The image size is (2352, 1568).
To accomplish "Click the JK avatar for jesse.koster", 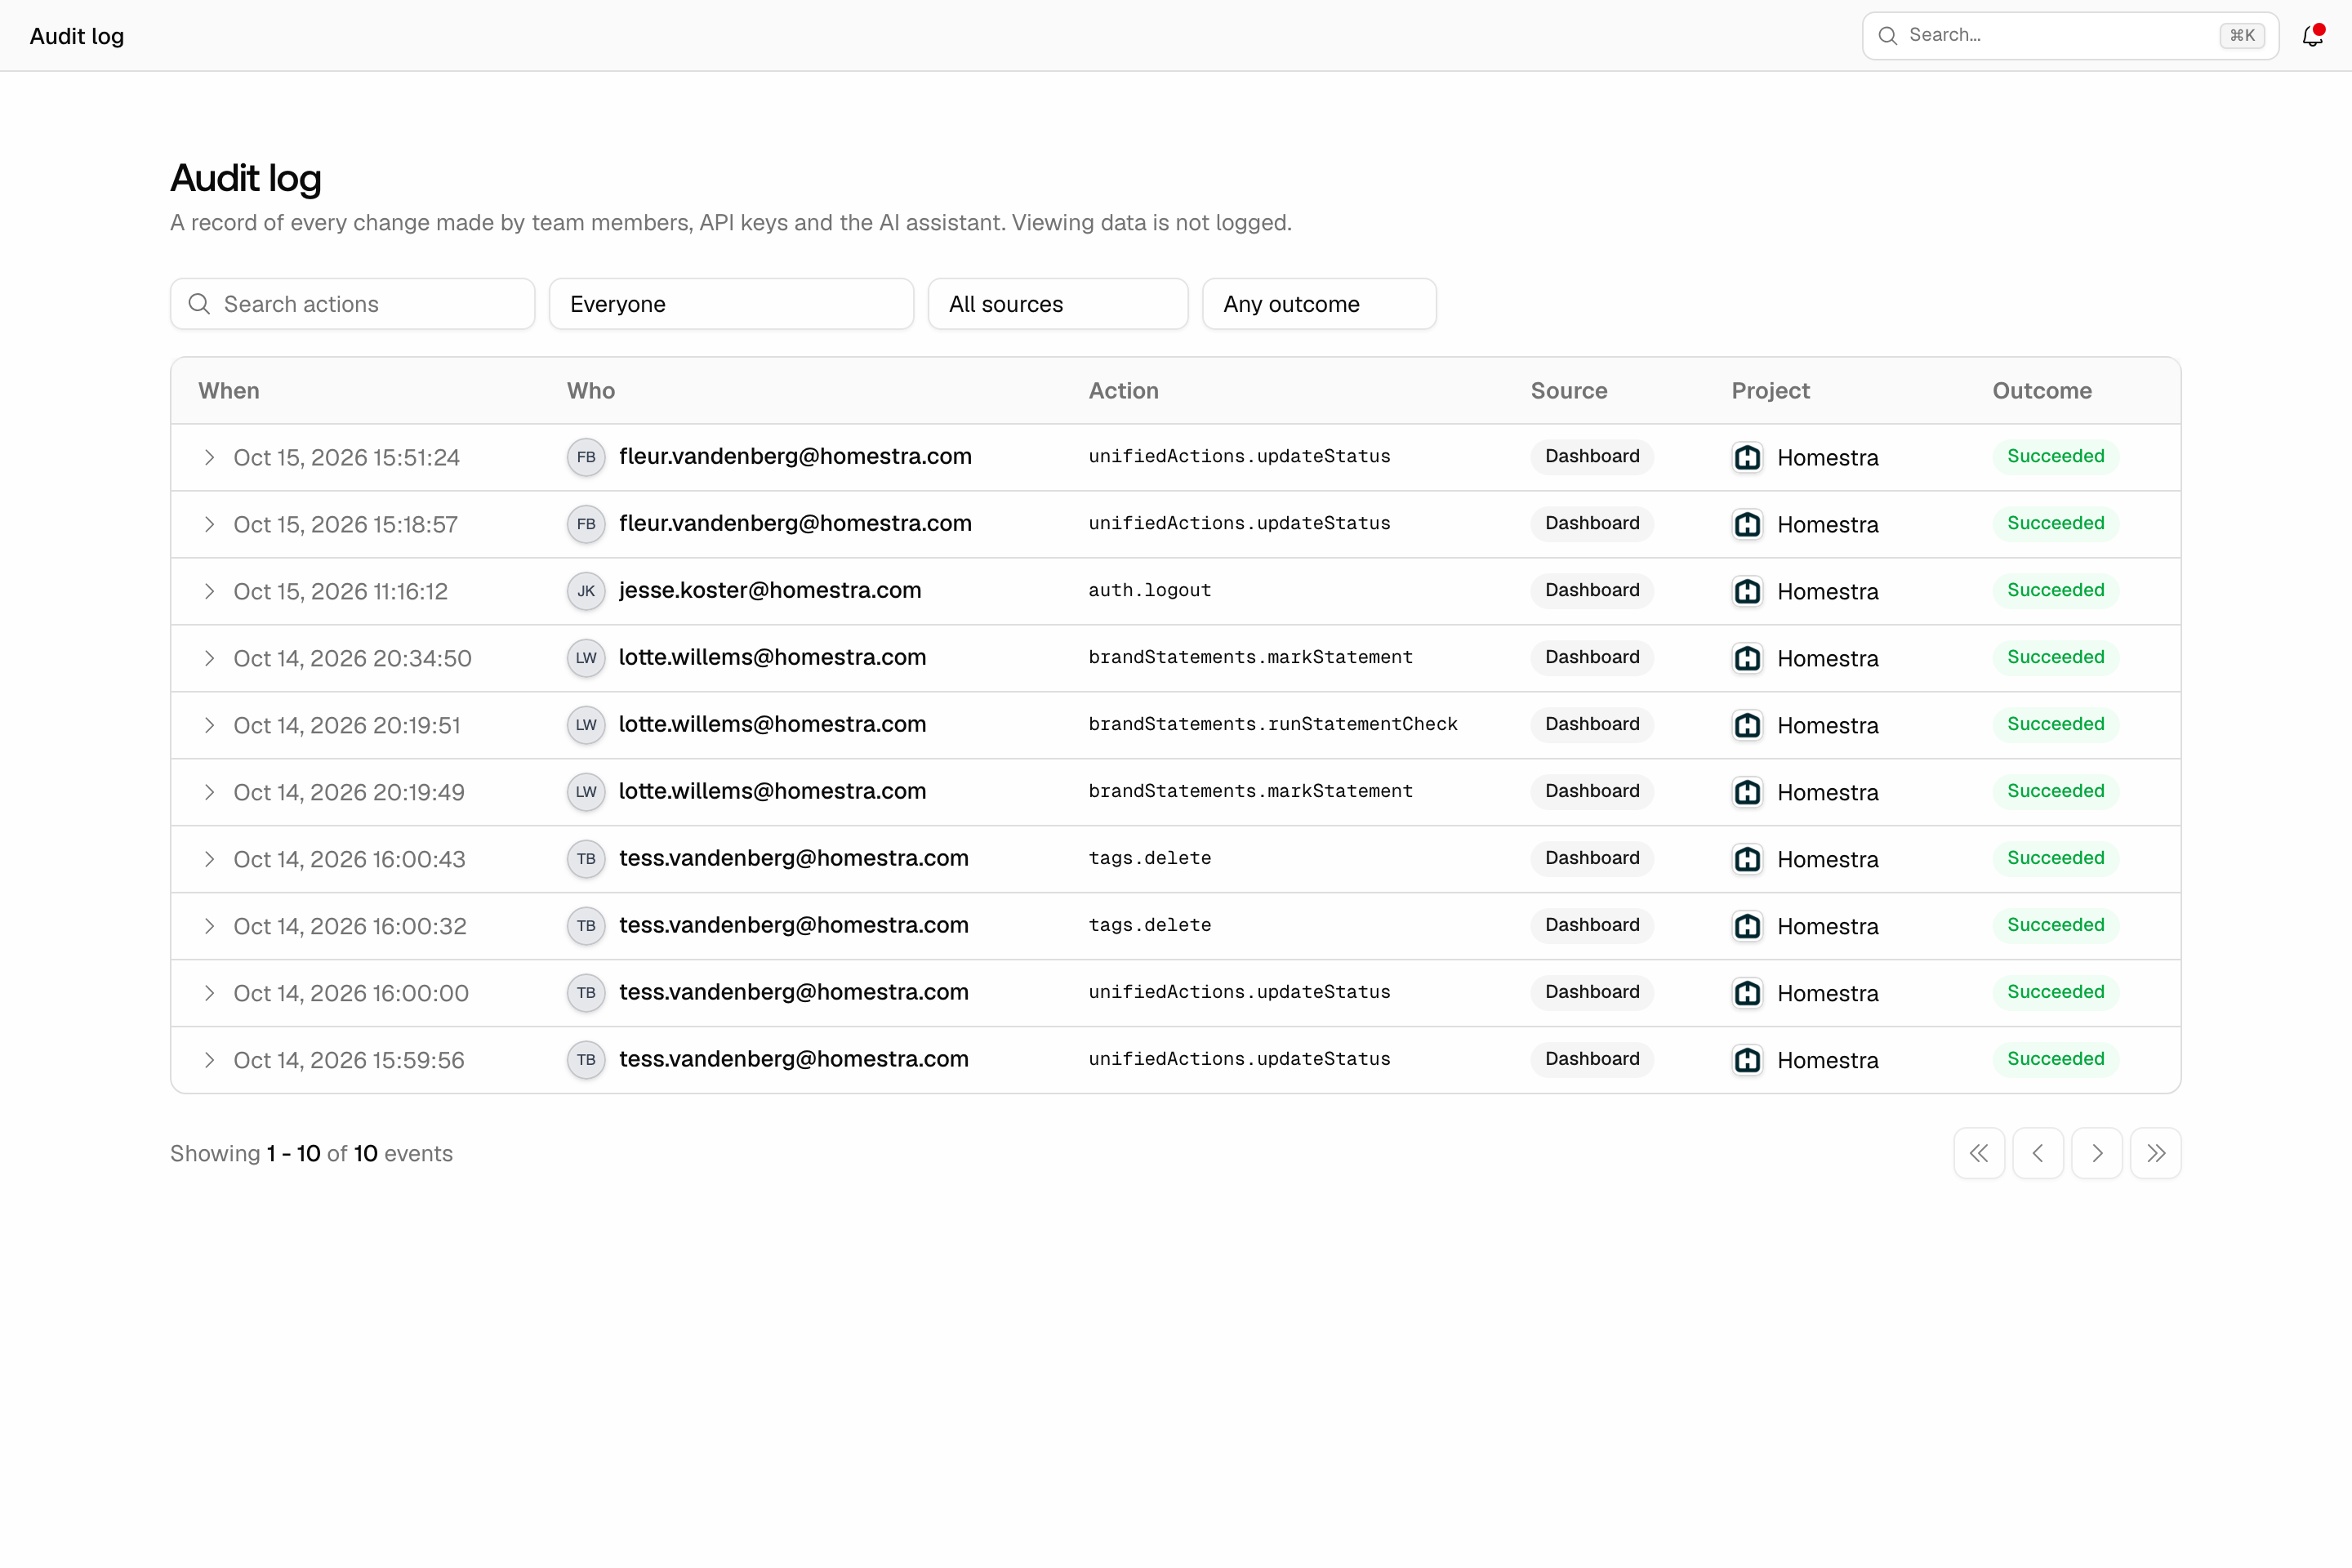I will click(586, 591).
